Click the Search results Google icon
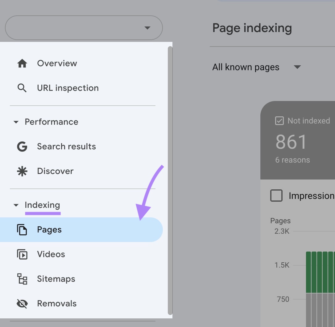Image resolution: width=335 pixels, height=327 pixels. pos(22,146)
